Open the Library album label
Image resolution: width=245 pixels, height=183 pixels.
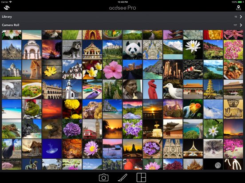(7, 17)
